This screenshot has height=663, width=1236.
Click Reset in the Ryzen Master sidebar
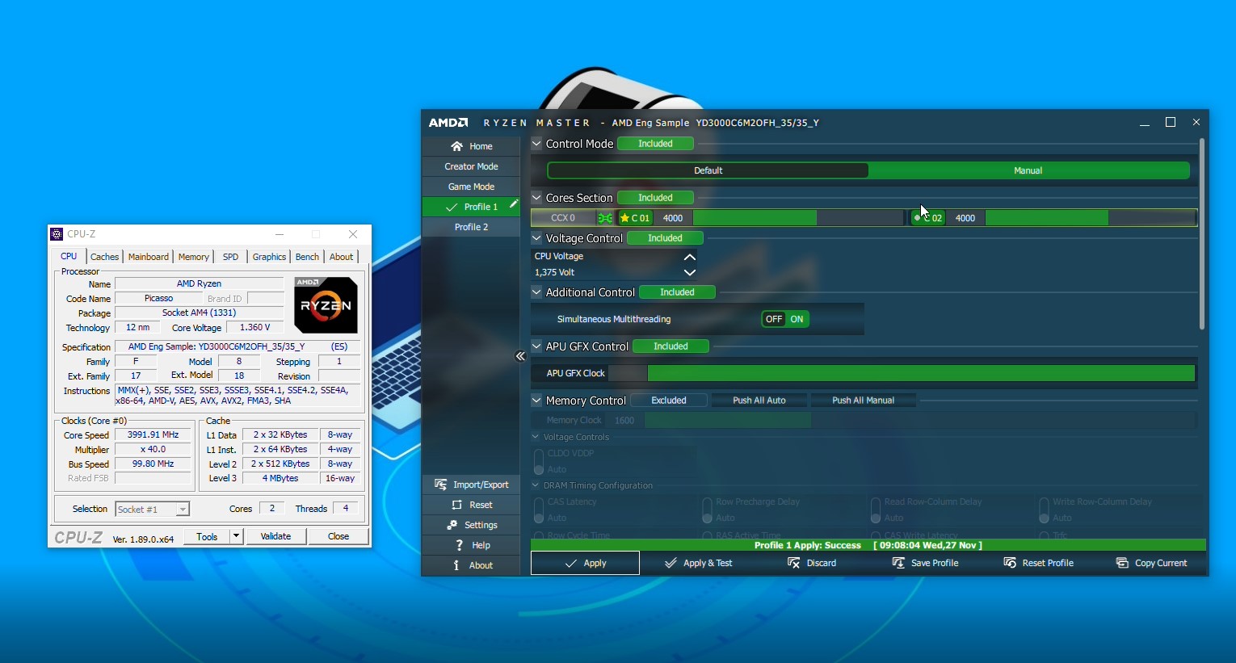[471, 505]
